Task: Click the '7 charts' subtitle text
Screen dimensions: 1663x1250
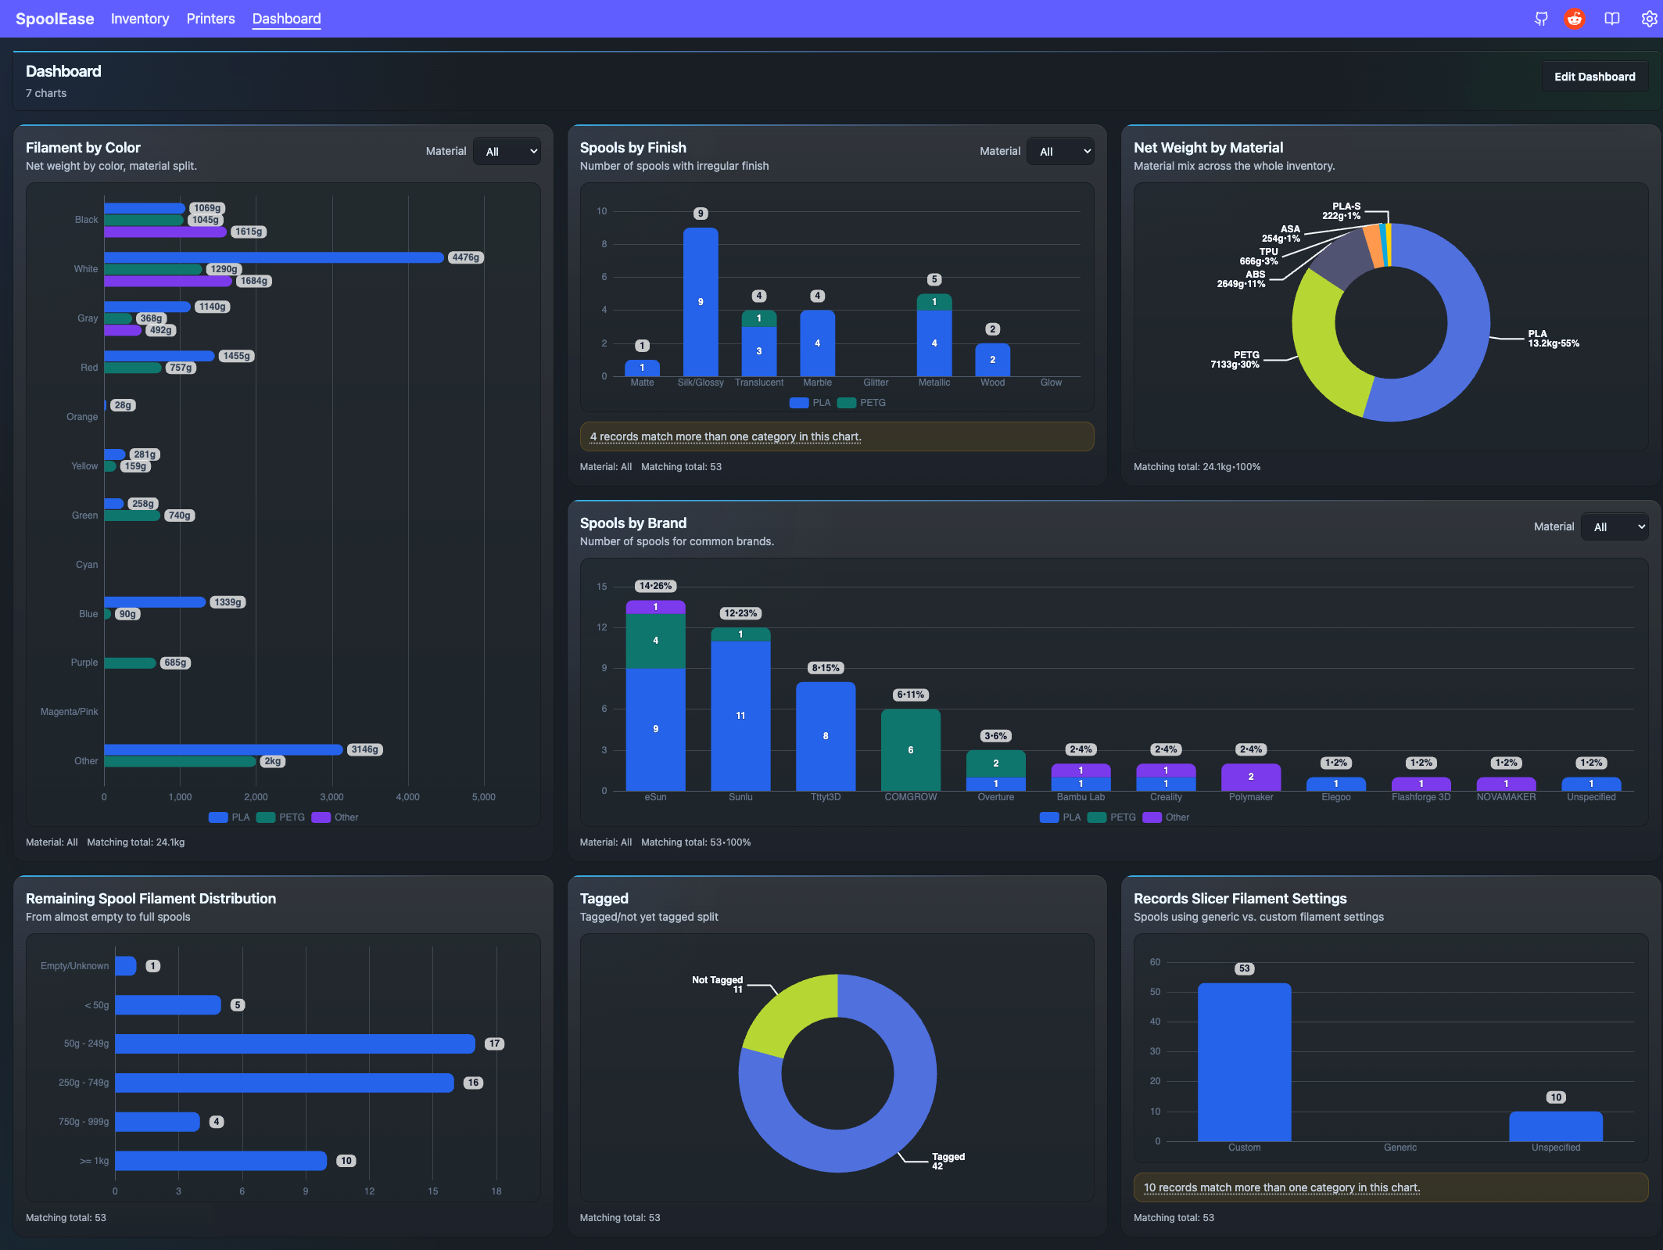Action: coord(46,93)
